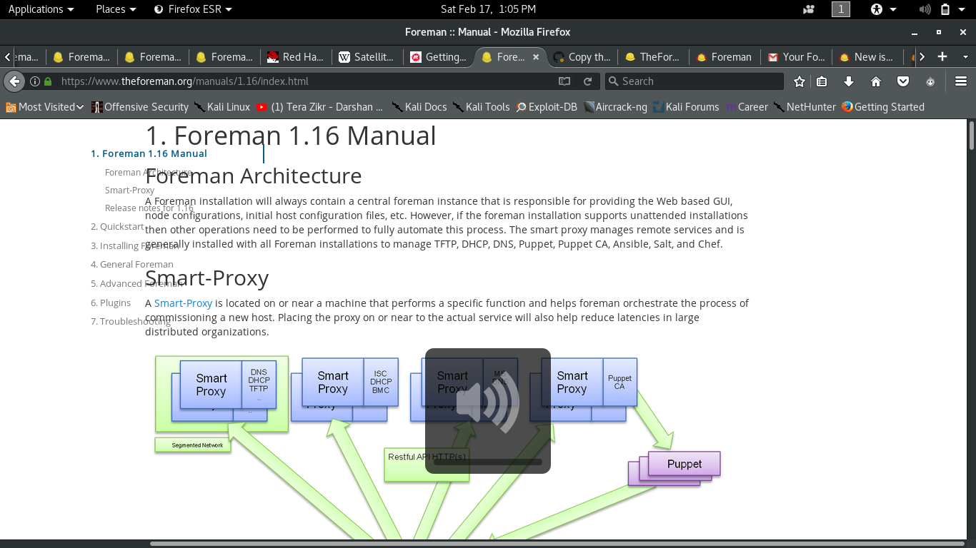
Task: Open the Firefox ESR app menu
Action: click(x=193, y=9)
